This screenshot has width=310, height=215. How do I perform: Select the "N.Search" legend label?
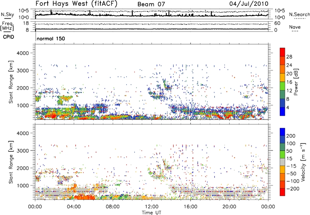click(x=299, y=14)
